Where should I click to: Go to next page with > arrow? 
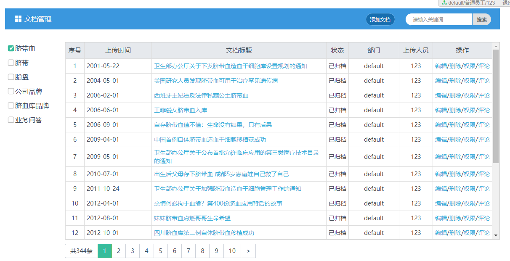(x=248, y=251)
